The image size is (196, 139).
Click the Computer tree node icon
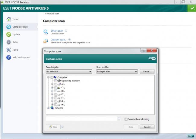pos(55,77)
